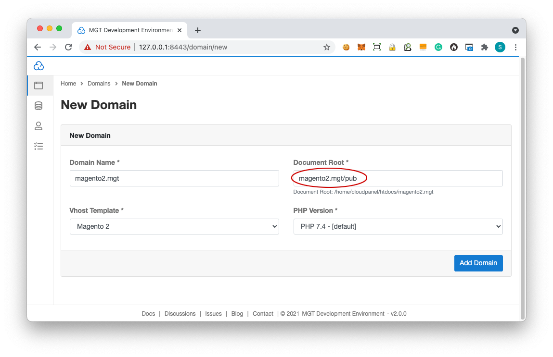Open the Databases sidebar icon

coord(39,106)
